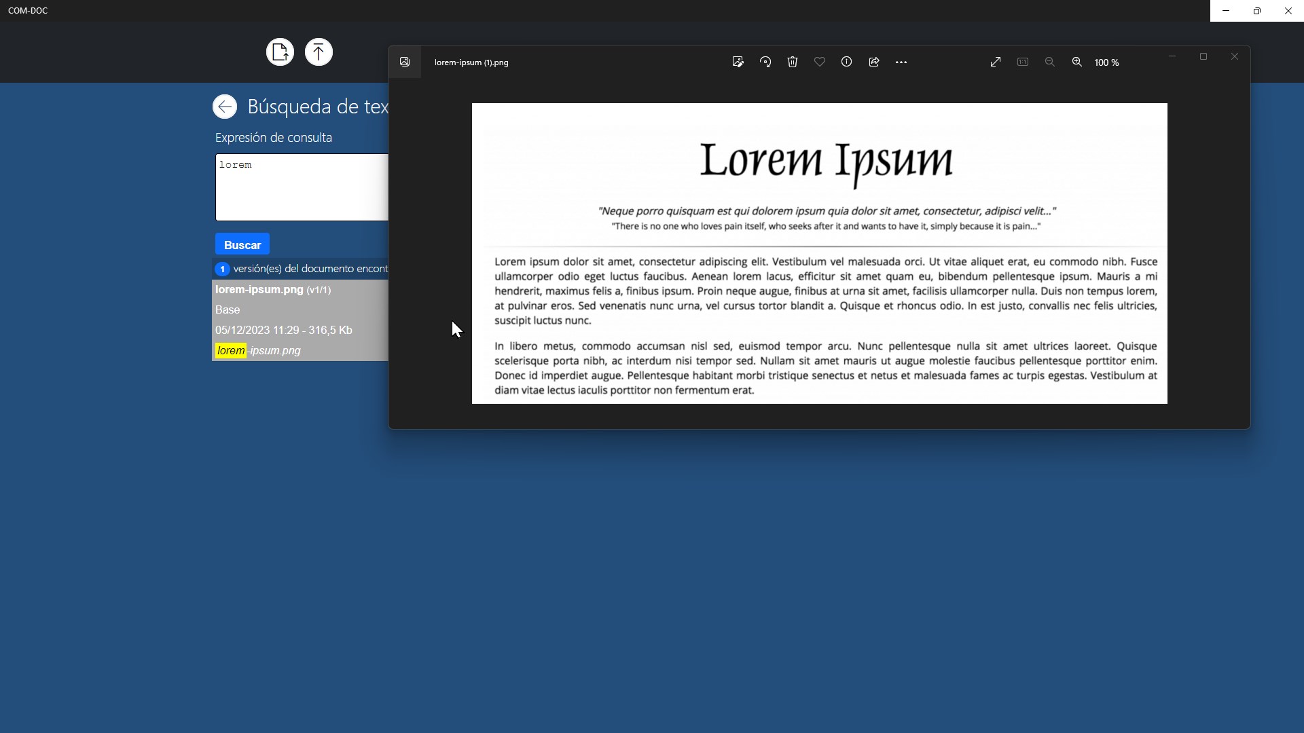1304x733 pixels.
Task: Zoom in with the plus magnifier
Action: click(1077, 62)
